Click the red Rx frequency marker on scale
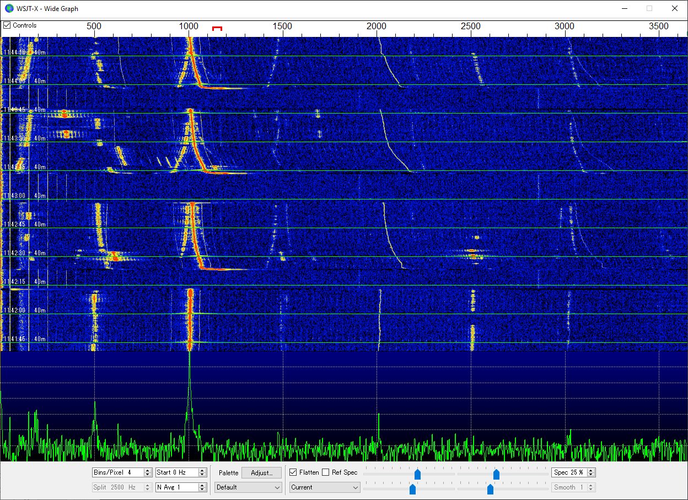 pos(217,28)
